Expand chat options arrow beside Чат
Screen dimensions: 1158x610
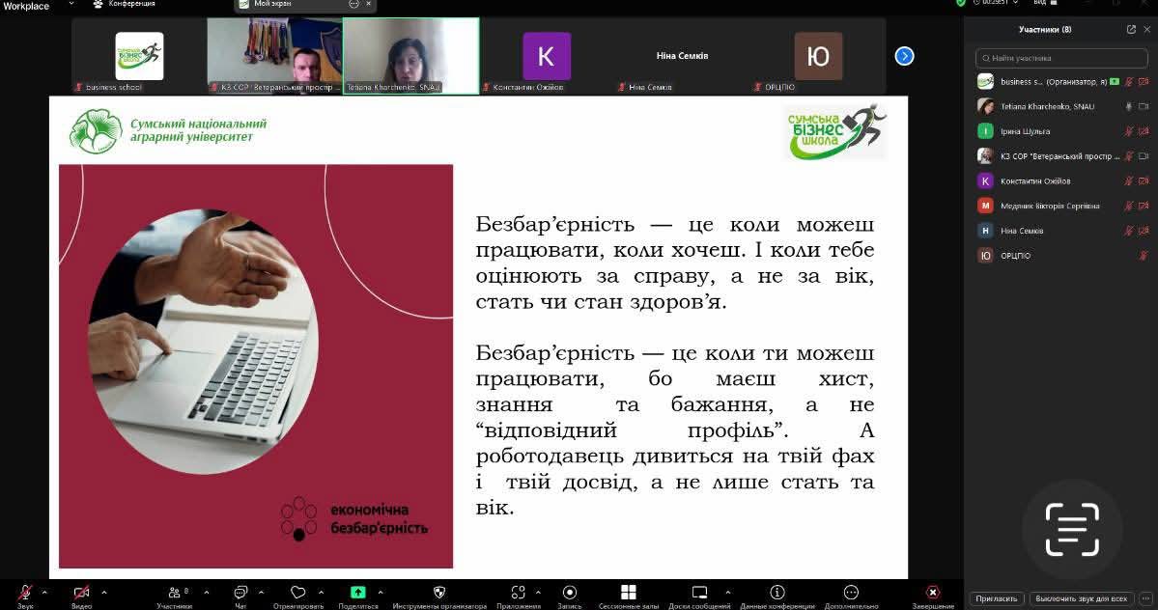261,592
